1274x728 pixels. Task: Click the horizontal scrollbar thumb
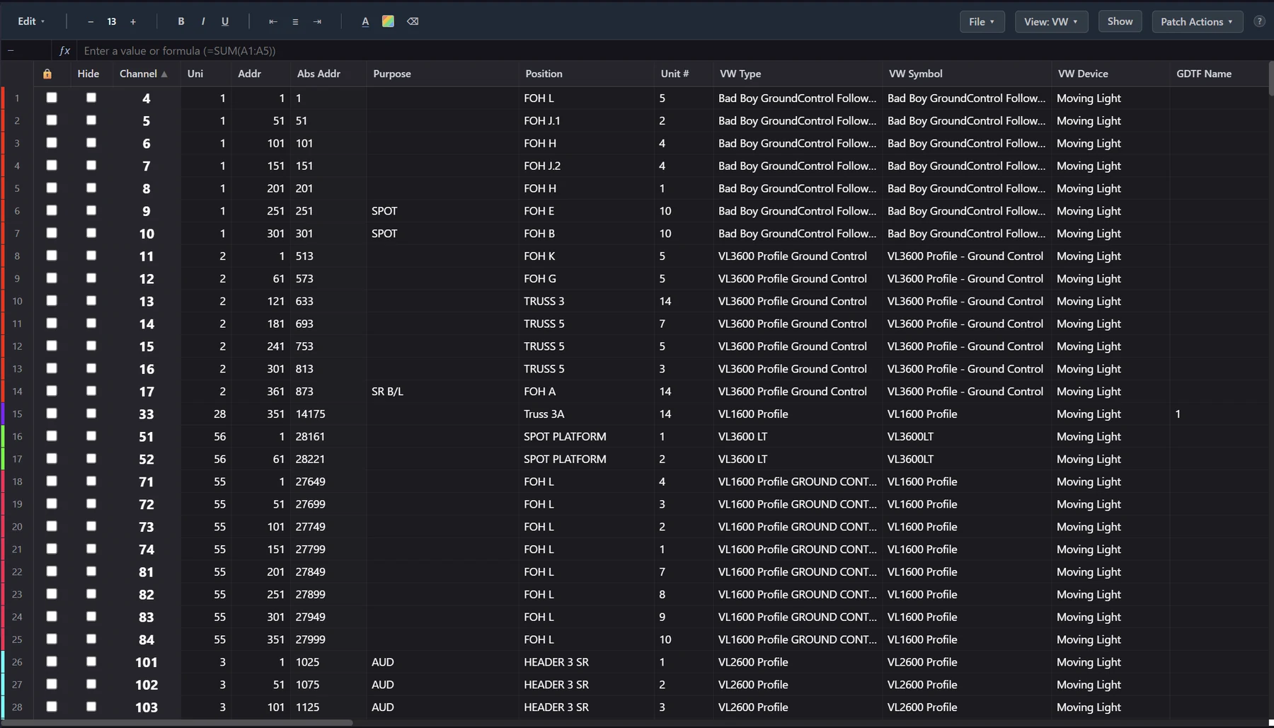177,722
